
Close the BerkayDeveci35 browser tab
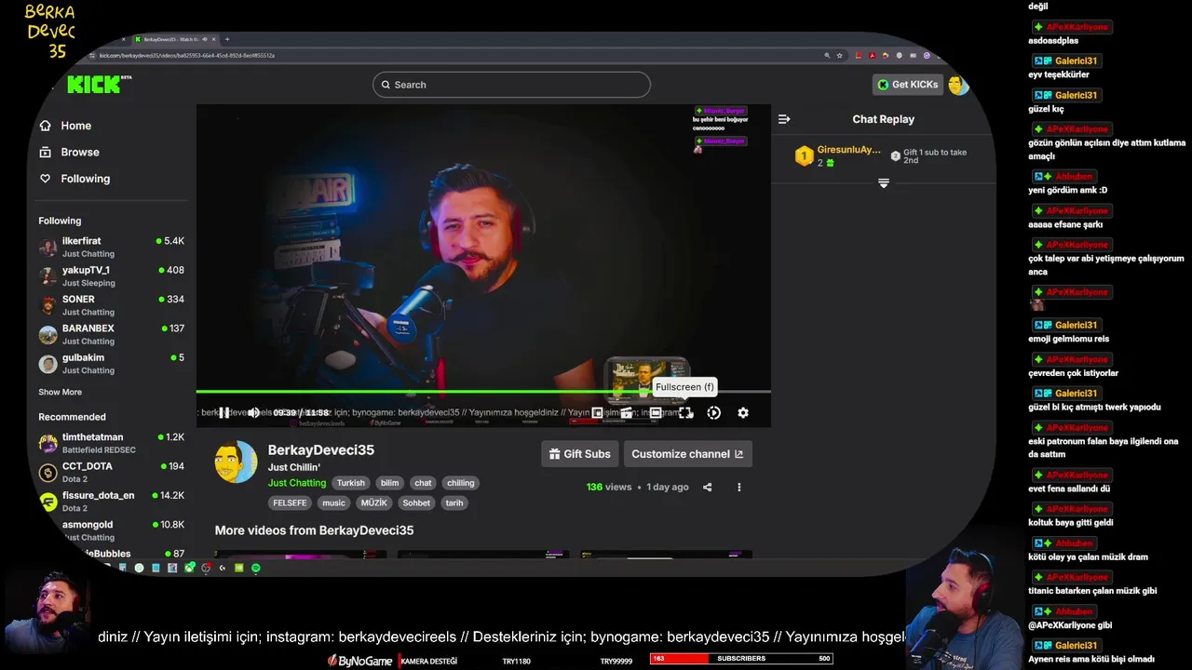(x=214, y=39)
